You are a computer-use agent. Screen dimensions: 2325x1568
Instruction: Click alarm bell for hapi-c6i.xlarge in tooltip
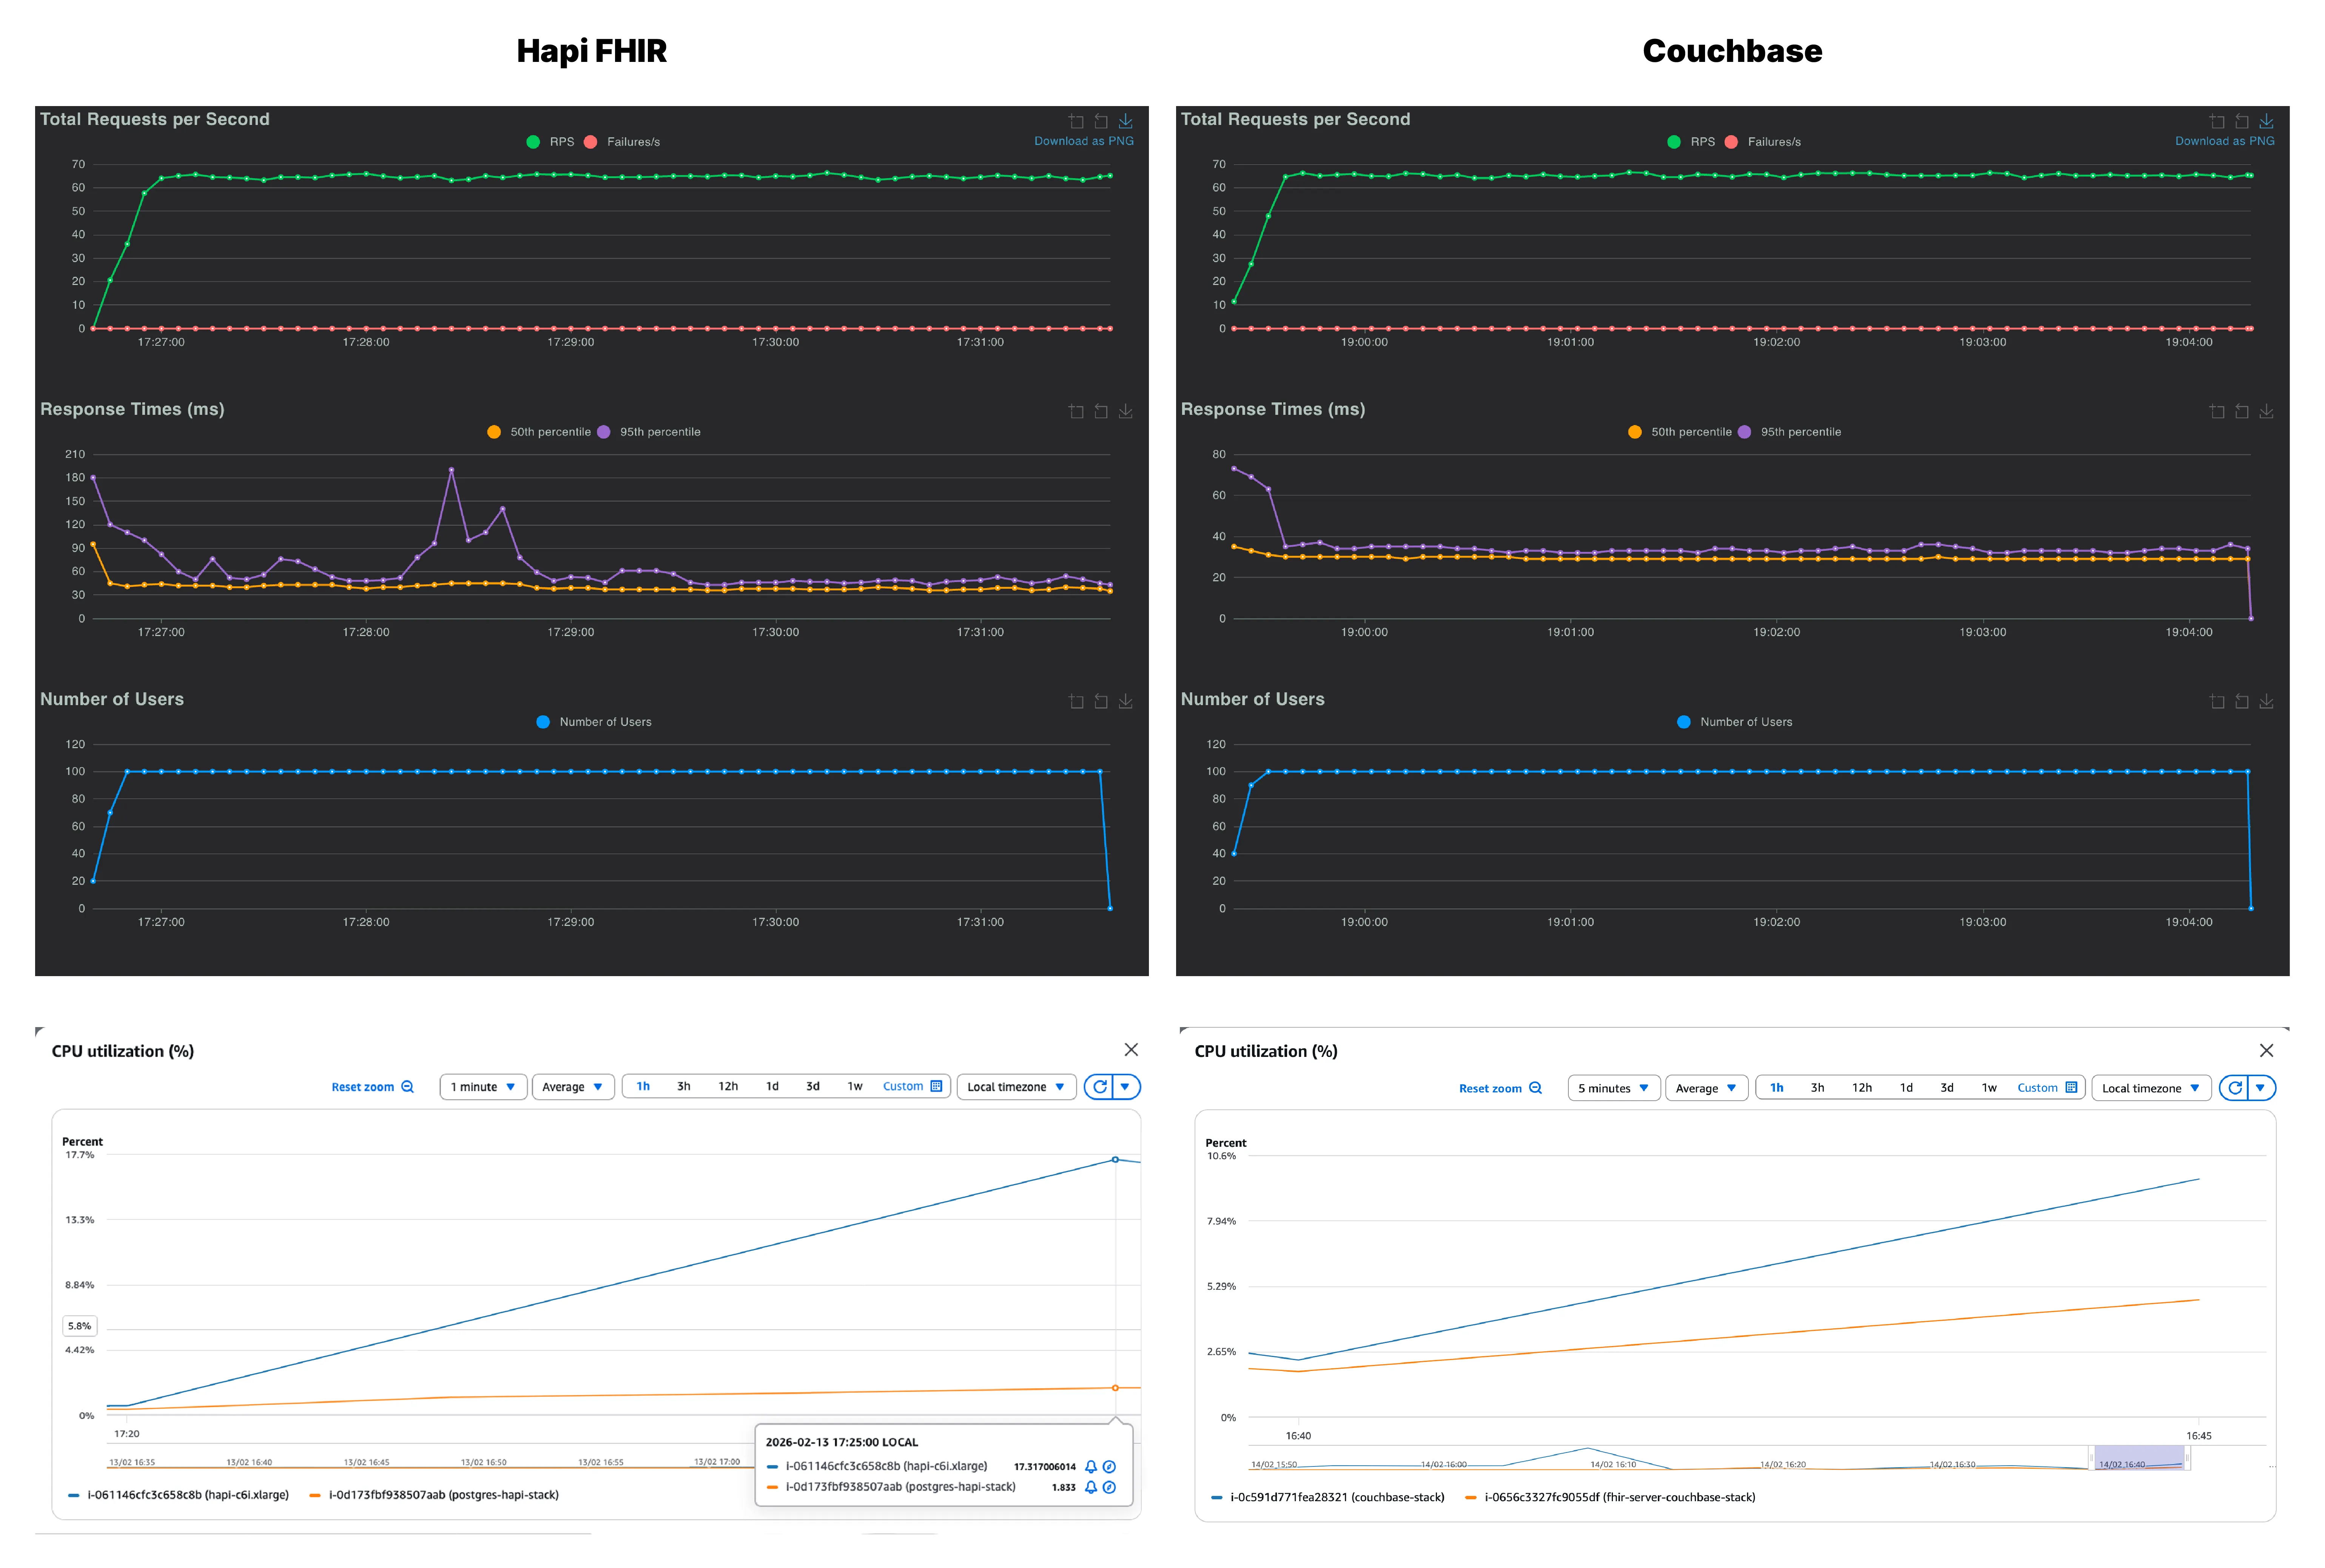1091,1467
